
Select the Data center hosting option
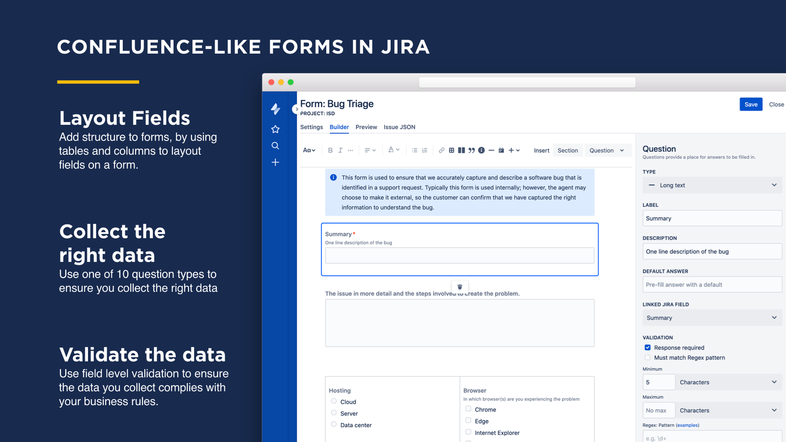pos(334,424)
